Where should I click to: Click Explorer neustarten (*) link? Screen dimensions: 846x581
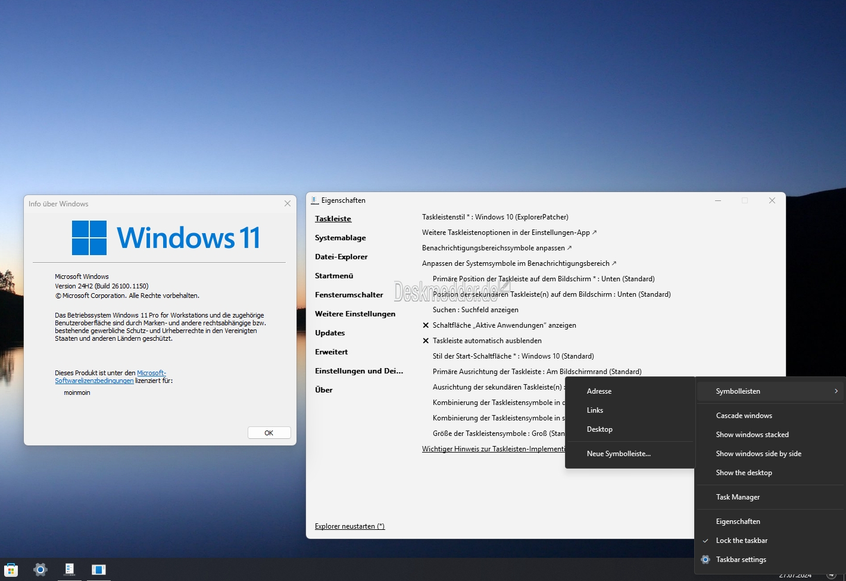click(x=349, y=526)
